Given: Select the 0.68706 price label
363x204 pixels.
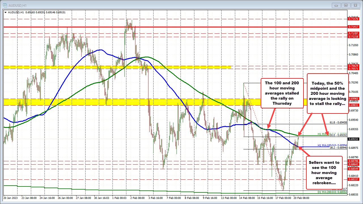Looking at the screenshot, I should click(353, 161).
